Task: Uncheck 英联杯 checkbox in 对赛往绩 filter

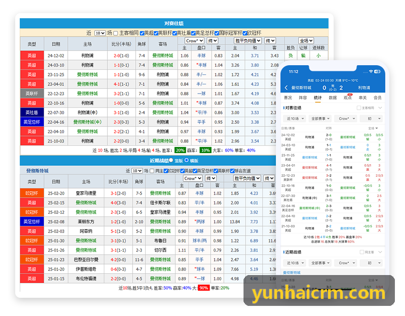Action: pyautogui.click(x=156, y=33)
